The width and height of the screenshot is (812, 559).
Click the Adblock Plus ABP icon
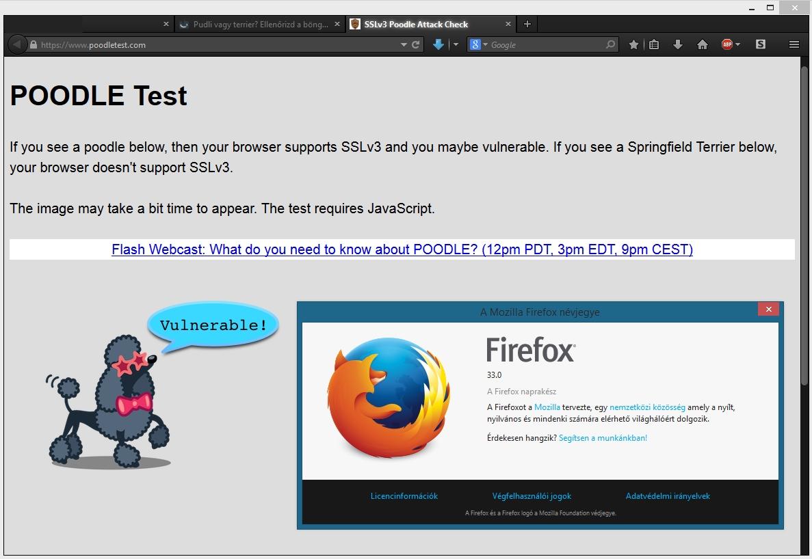[727, 44]
